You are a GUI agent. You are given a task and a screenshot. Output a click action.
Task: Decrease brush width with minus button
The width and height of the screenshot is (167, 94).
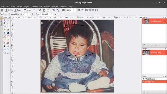coord(21,14)
